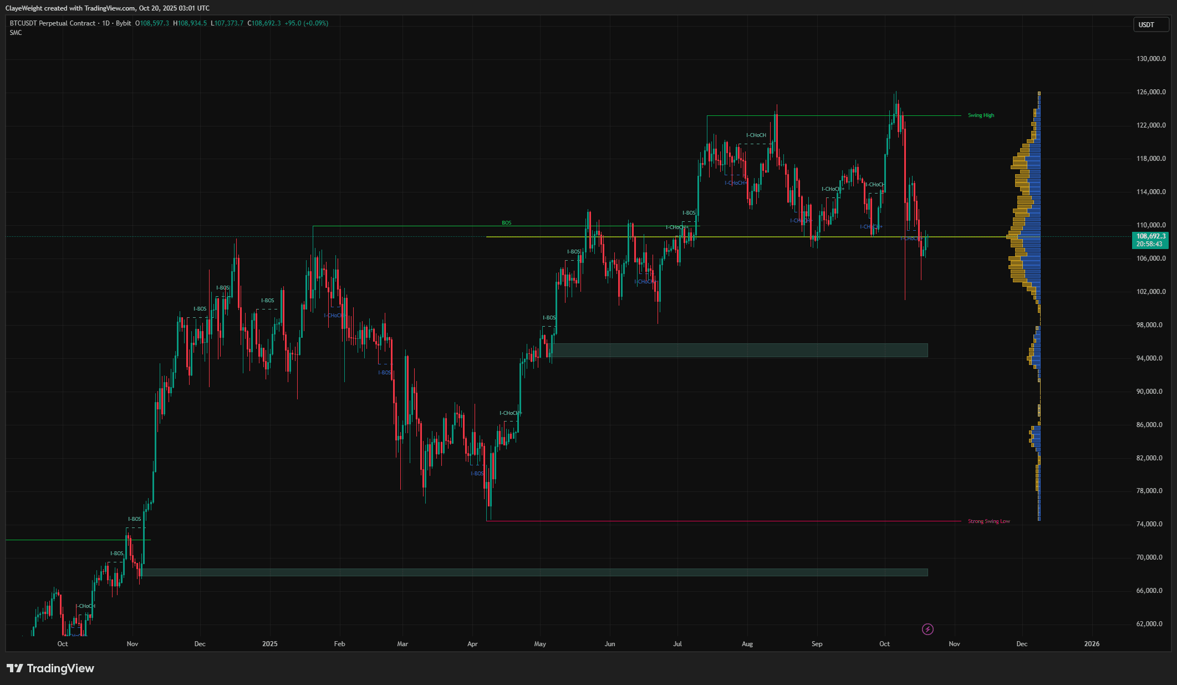This screenshot has height=685, width=1177.
Task: Click the purple lightning bolt quick-trade icon
Action: pos(927,629)
